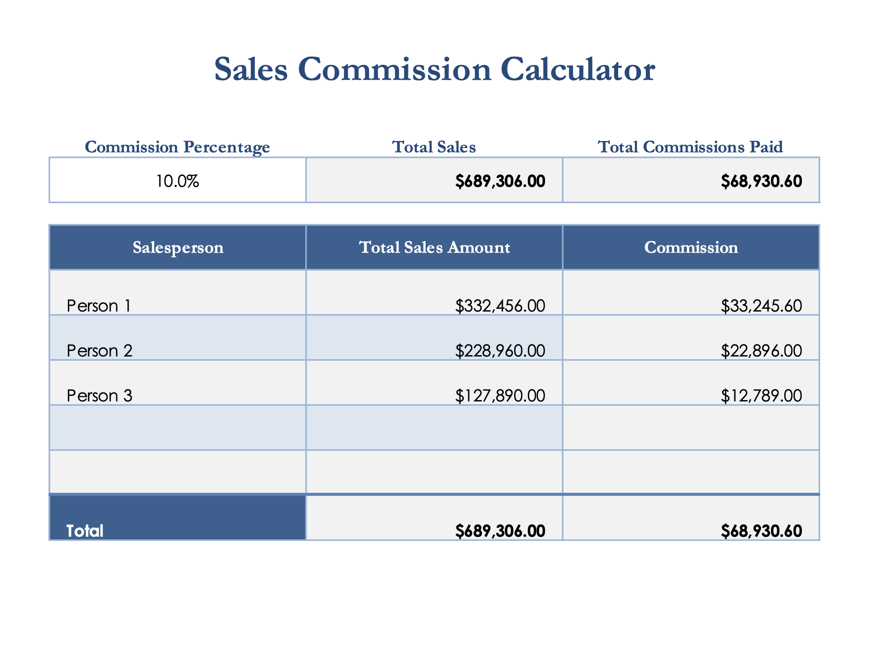875x646 pixels.
Task: Click the Commission column header
Action: pos(691,248)
